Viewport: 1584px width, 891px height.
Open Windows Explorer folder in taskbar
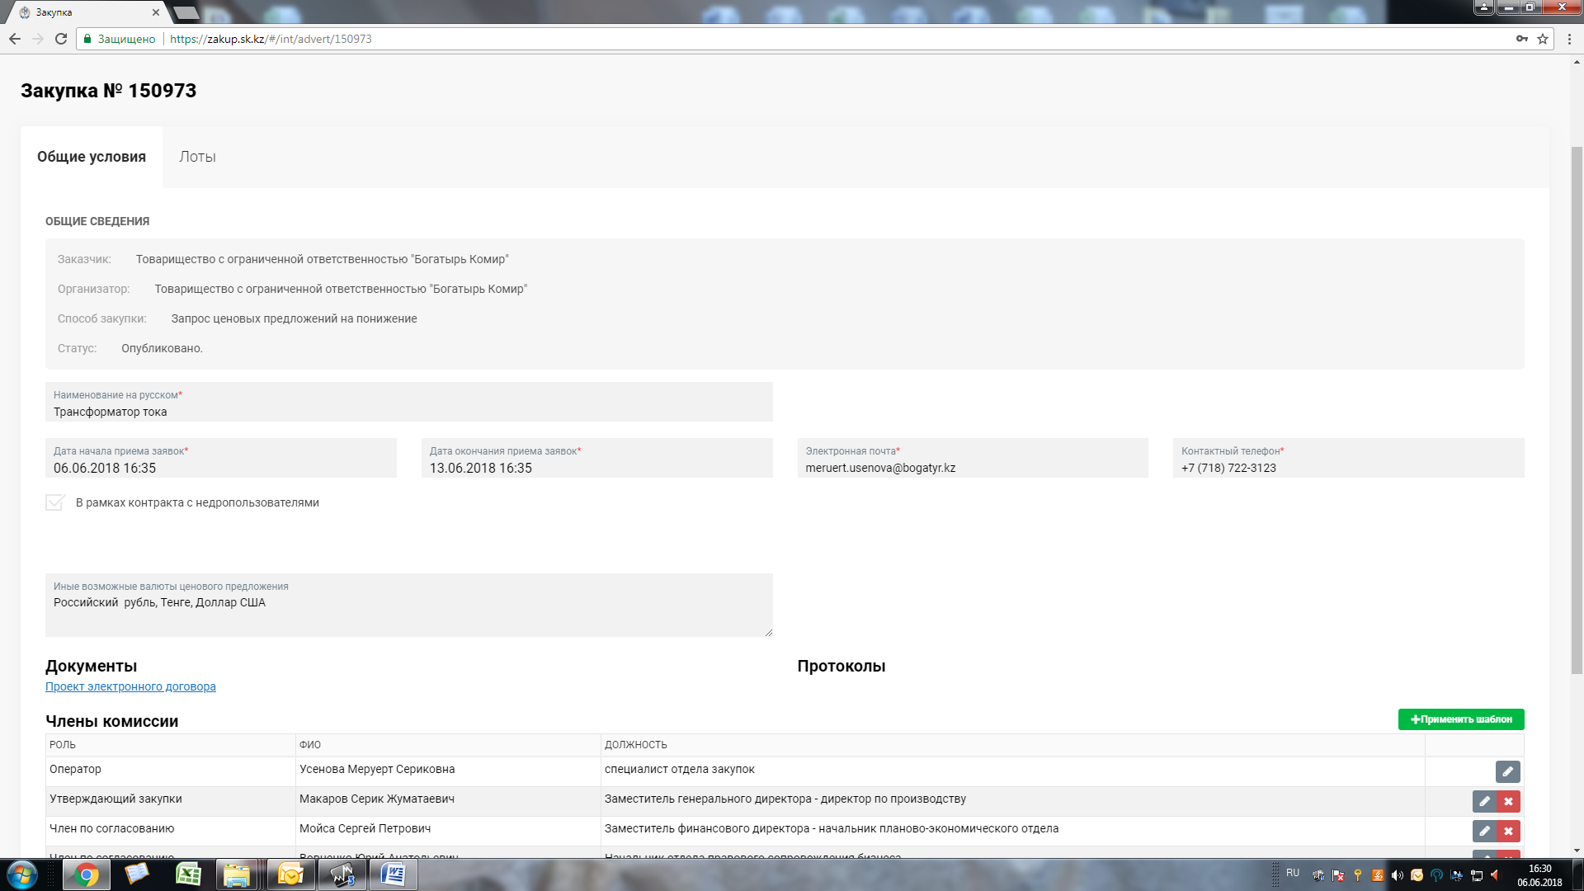(238, 874)
